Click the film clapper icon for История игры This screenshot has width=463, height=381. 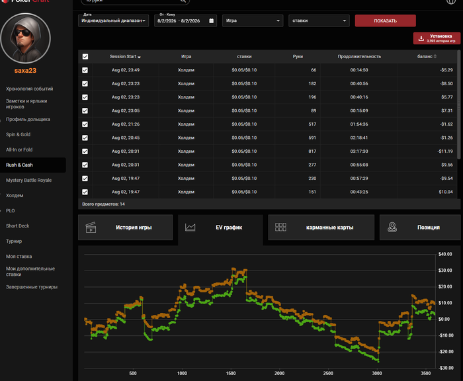[91, 228]
